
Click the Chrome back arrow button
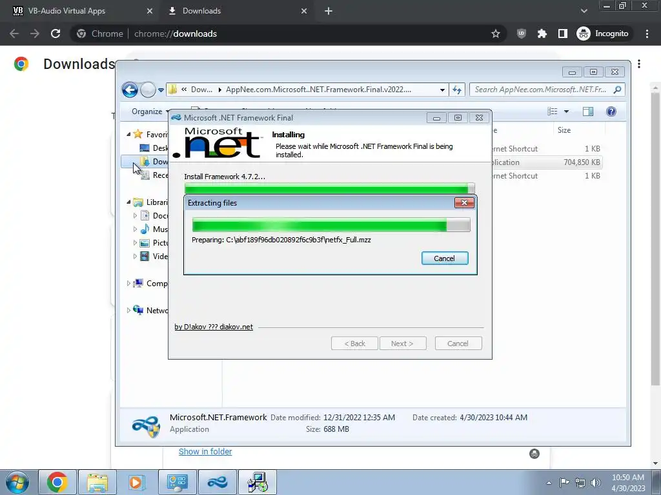(x=14, y=34)
